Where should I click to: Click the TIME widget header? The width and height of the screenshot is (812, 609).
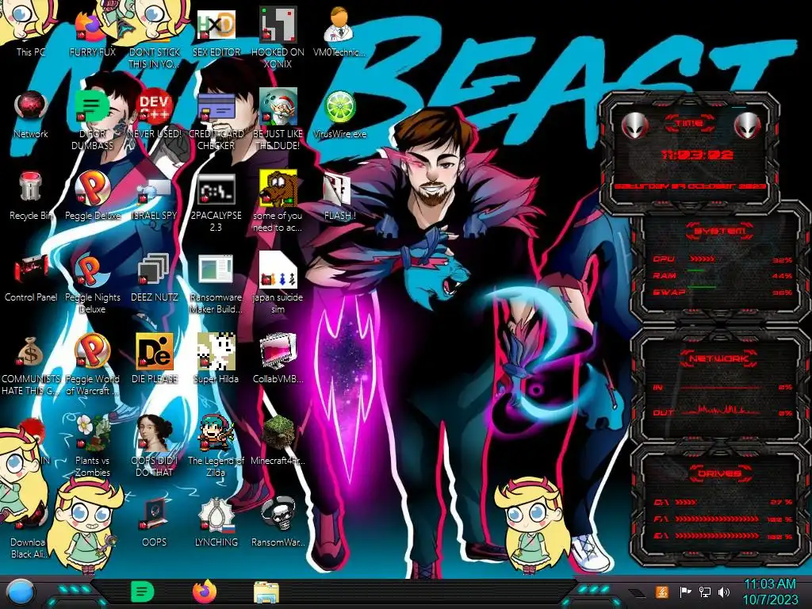pos(690,123)
